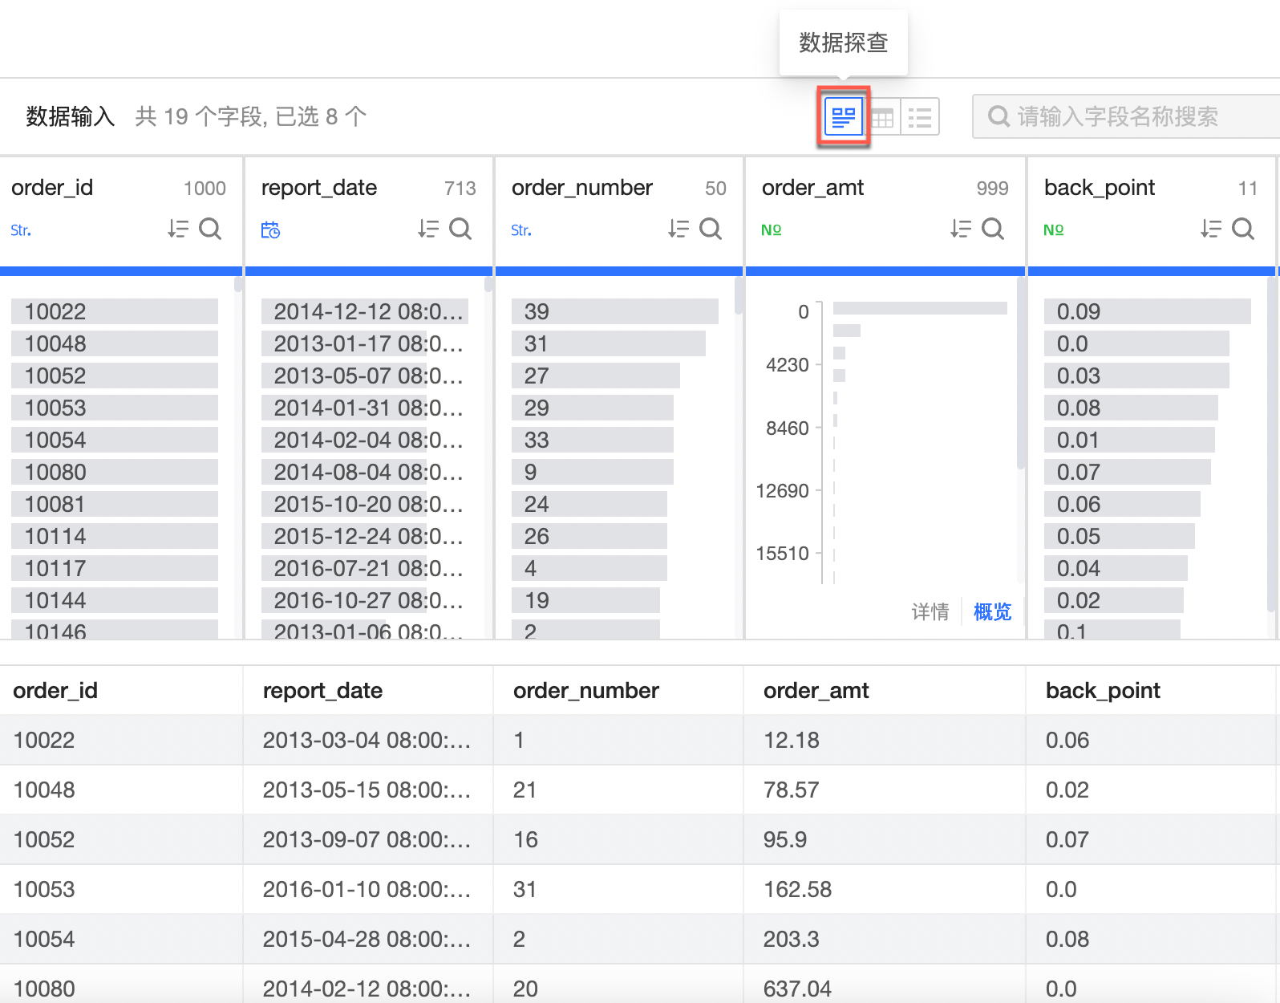Click the top histogram bar in order_amt
Screen dimensions: 1280x1003
(920, 308)
